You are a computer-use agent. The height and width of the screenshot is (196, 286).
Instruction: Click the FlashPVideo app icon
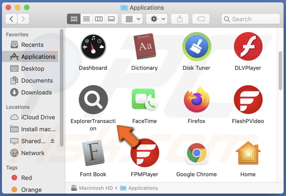point(248,100)
